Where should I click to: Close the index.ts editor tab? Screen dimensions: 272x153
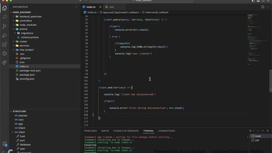pos(100,7)
